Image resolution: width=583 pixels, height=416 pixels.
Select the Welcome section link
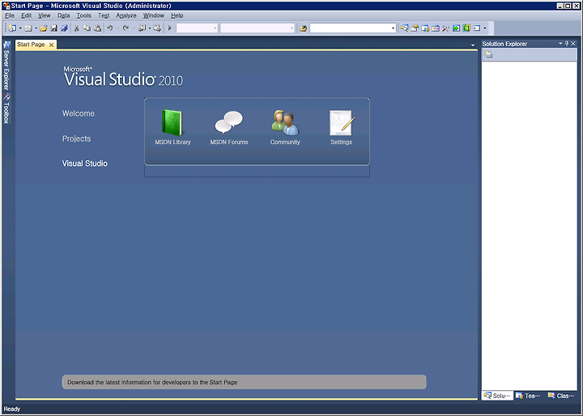point(78,113)
